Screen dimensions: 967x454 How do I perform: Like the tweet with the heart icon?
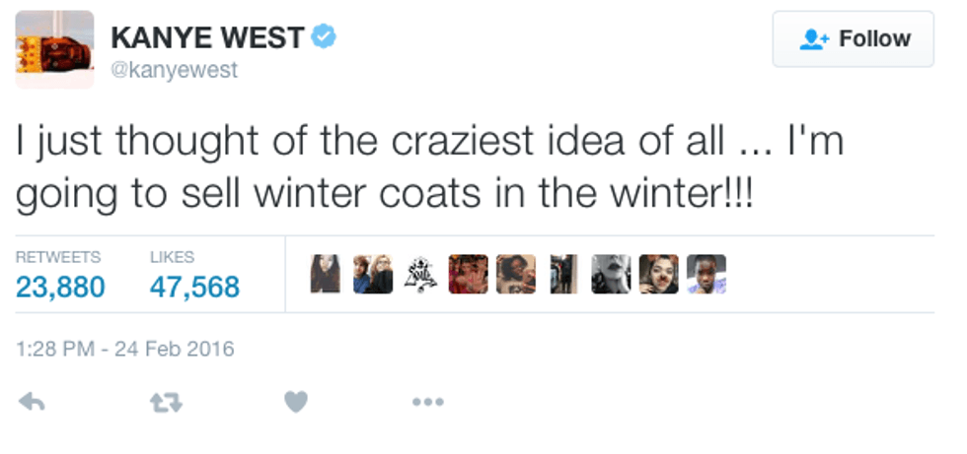296,402
